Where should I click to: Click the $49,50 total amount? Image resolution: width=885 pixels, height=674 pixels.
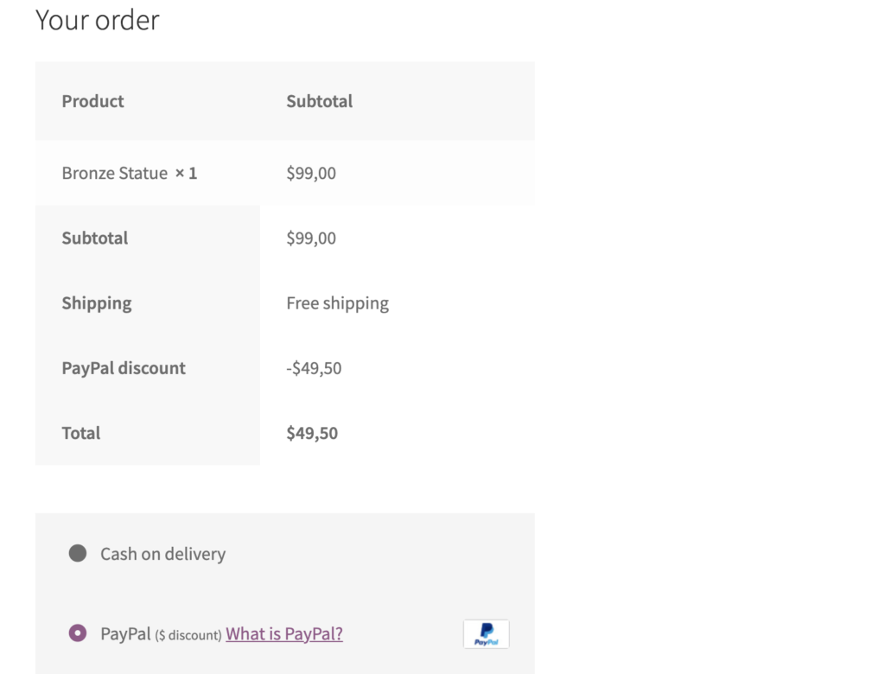[x=312, y=433]
